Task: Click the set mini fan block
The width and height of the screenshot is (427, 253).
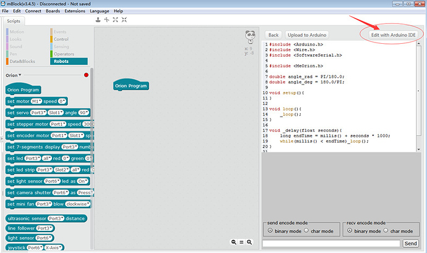Action: coord(48,204)
